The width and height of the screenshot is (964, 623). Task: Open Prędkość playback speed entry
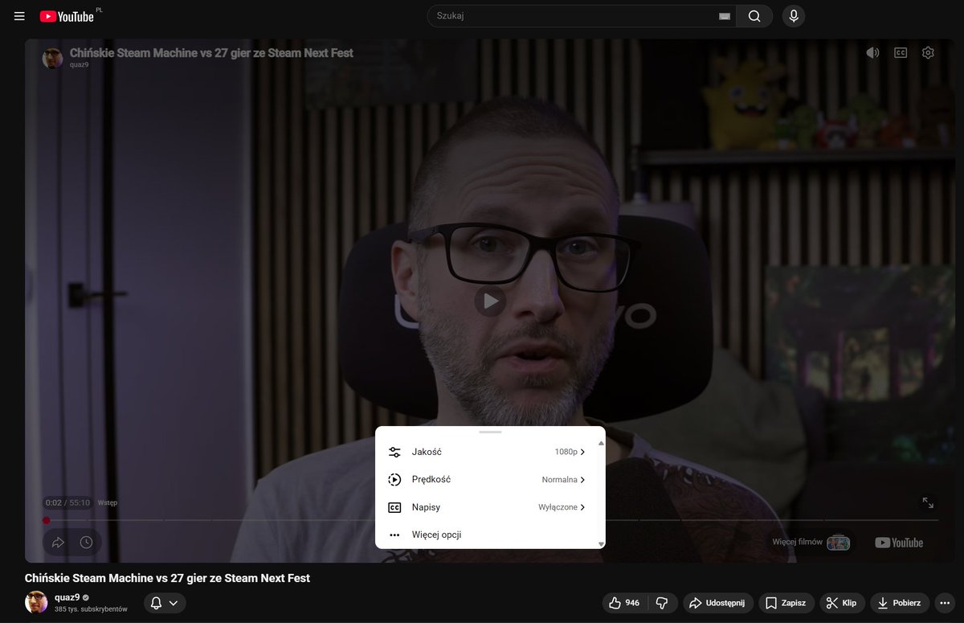coord(487,479)
